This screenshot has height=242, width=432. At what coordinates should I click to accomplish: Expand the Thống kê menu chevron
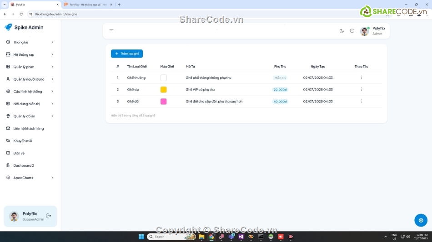(x=52, y=42)
